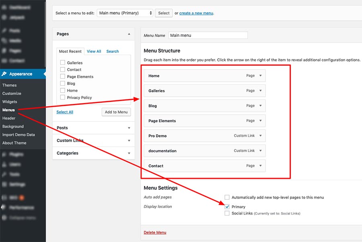Check the Social Links location checkbox

[x=227, y=213]
